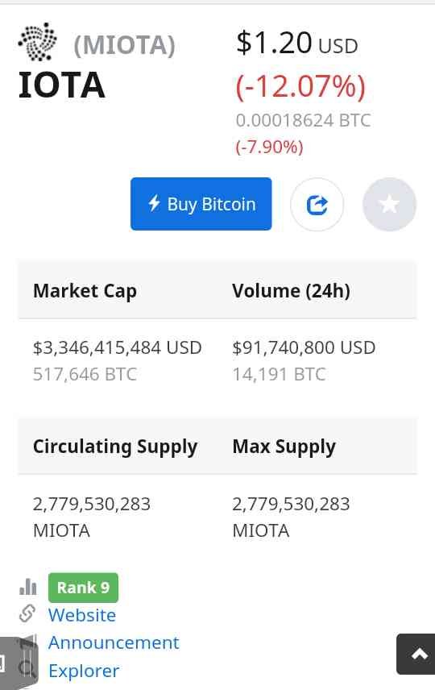Click the bar chart rank icon
Viewport: 435px width, 690px height.
tap(28, 587)
